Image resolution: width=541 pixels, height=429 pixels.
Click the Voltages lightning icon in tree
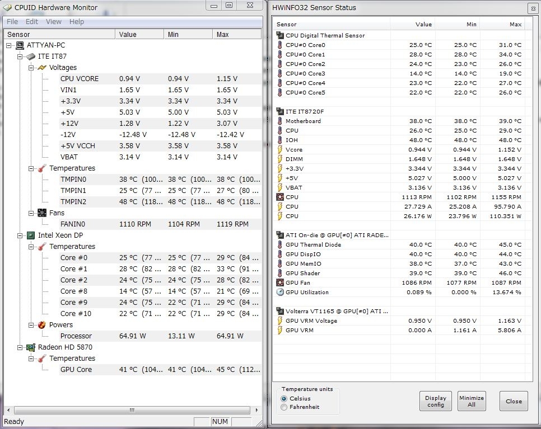coord(42,68)
